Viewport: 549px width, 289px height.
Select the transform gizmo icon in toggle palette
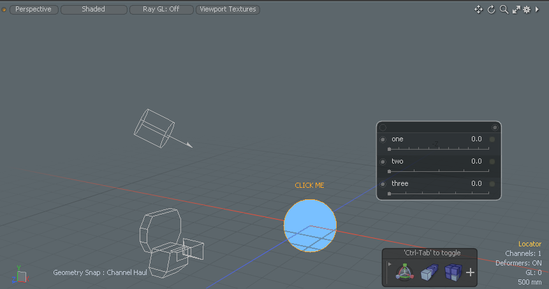404,272
